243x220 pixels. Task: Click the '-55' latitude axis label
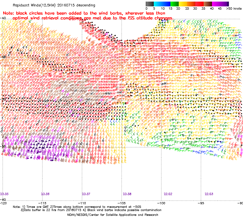3,146
